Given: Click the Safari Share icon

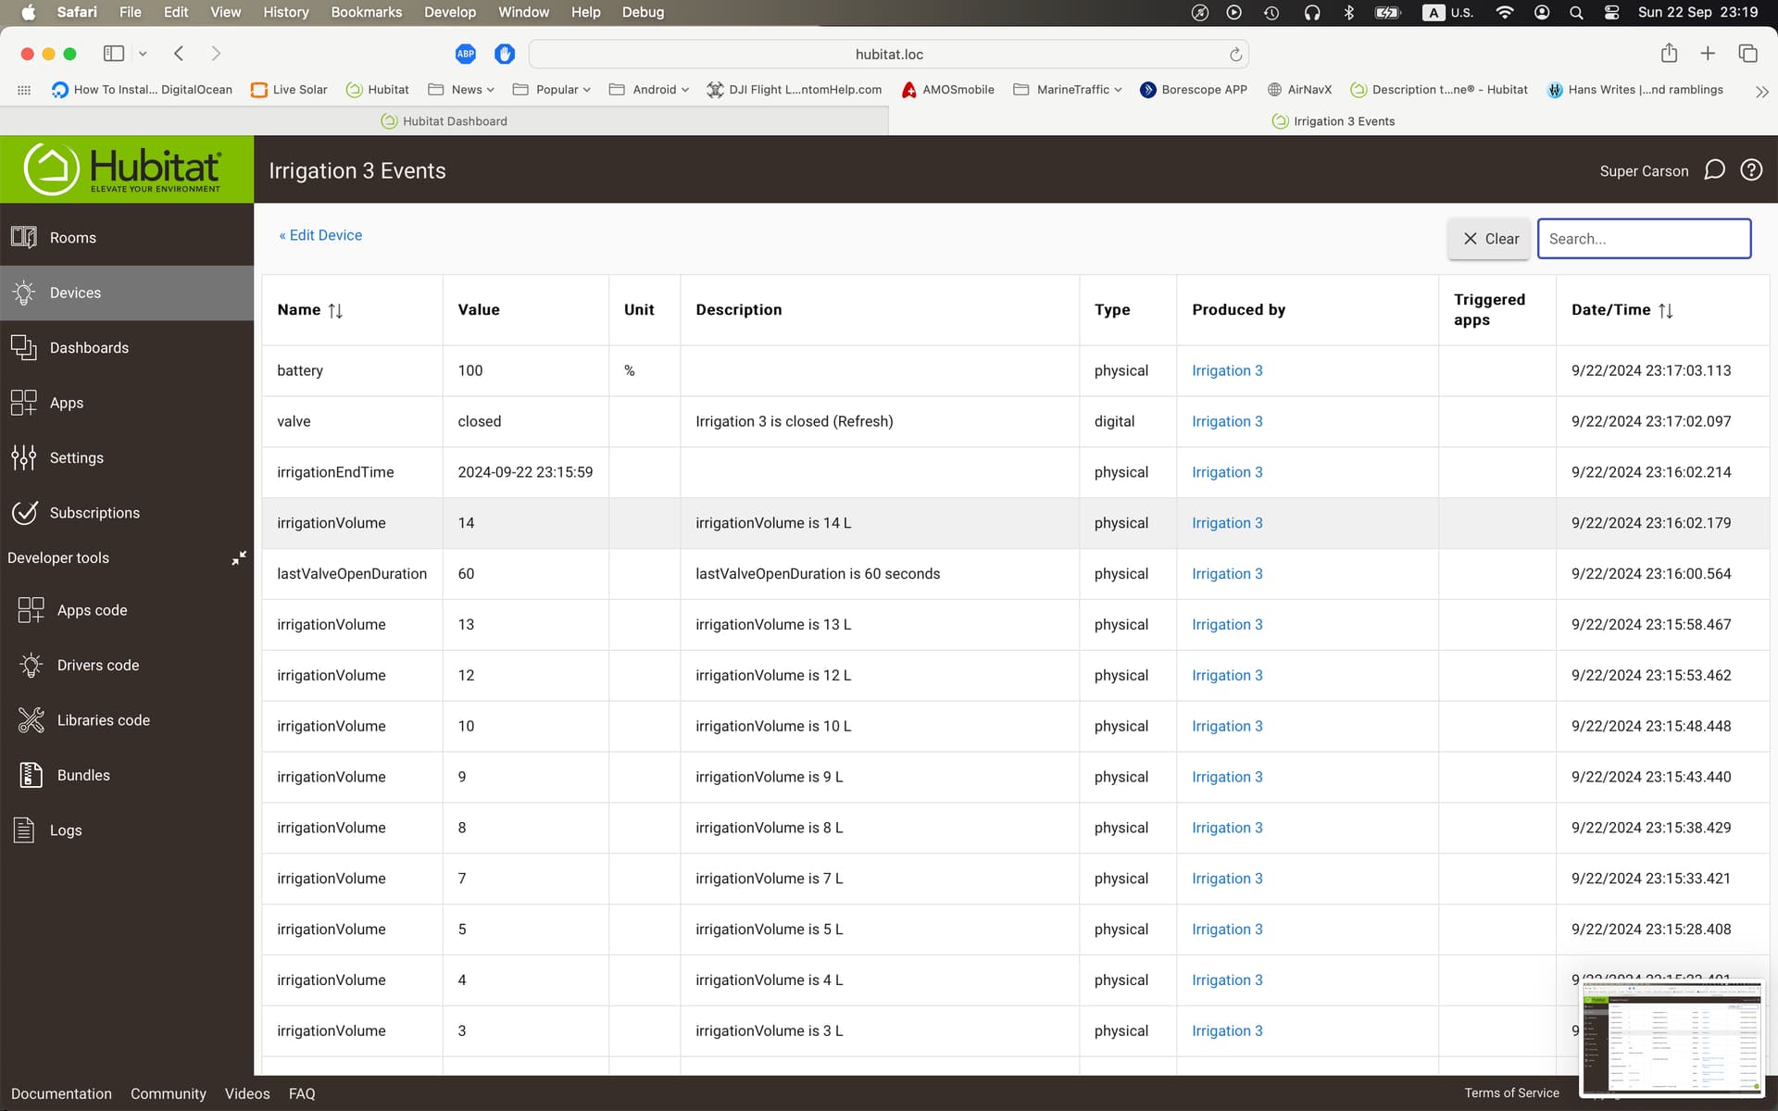Looking at the screenshot, I should (1669, 53).
